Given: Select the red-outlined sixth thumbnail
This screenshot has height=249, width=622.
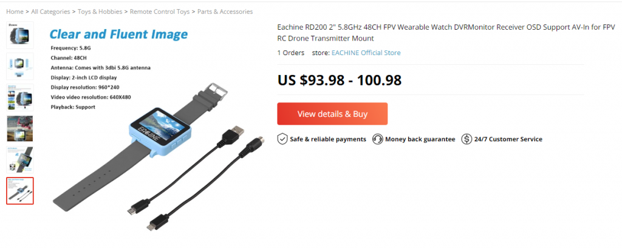Looking at the screenshot, I should [20, 191].
